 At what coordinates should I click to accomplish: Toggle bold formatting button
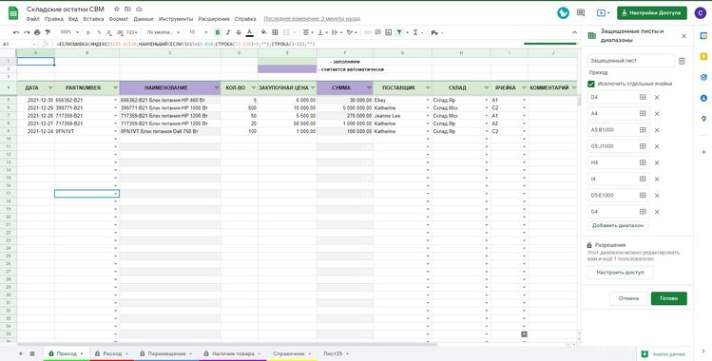click(218, 32)
